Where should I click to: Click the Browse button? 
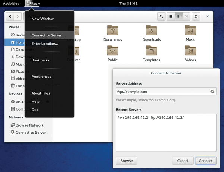click(x=127, y=161)
